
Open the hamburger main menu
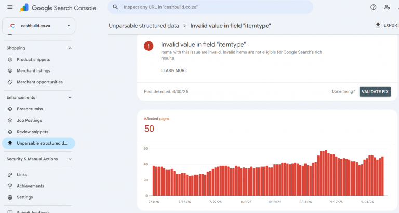(10, 7)
